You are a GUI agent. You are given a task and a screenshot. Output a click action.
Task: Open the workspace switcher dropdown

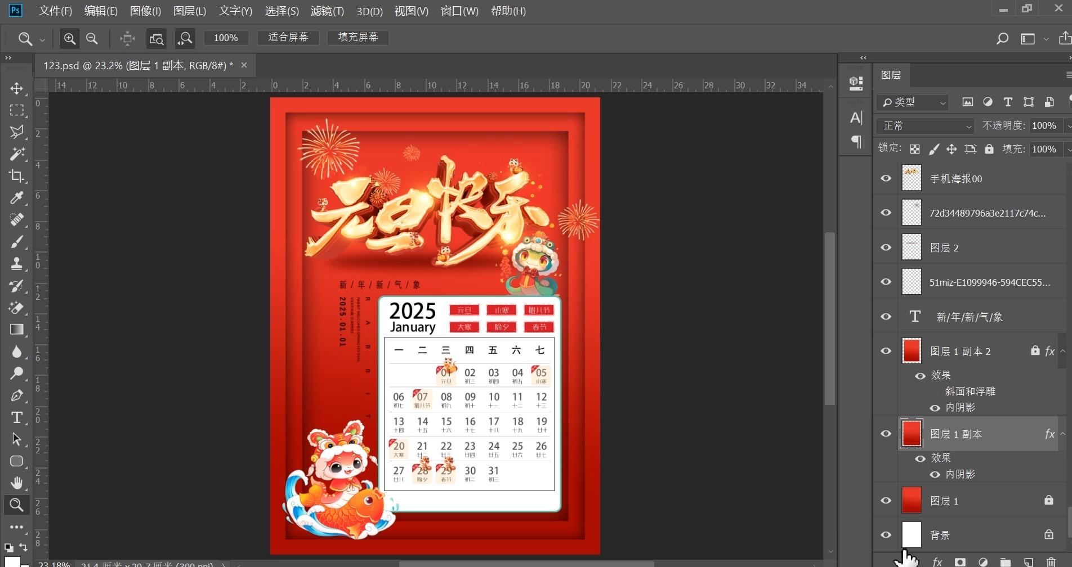[1046, 39]
